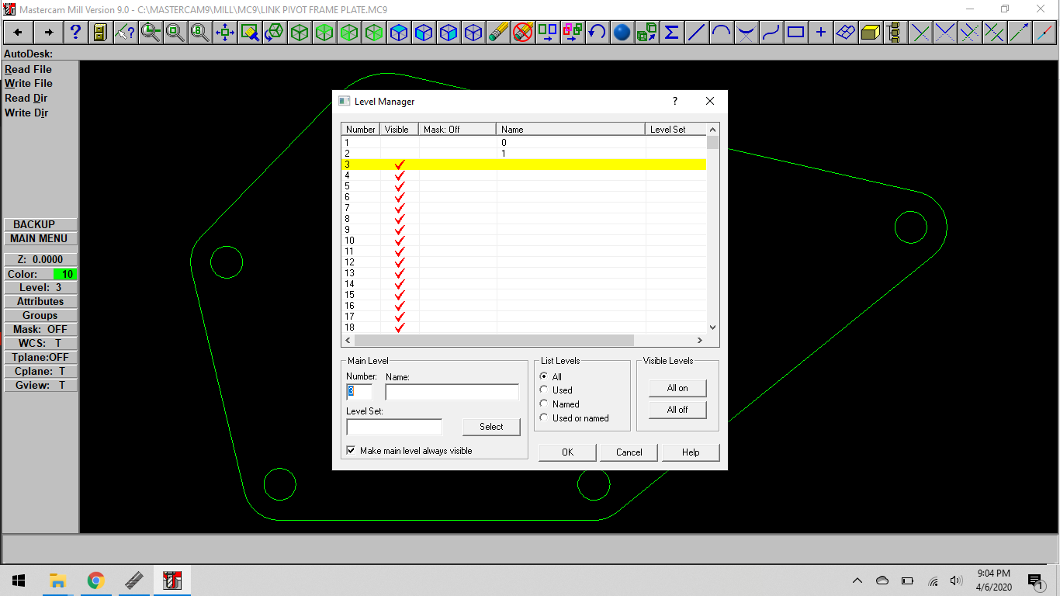The height and width of the screenshot is (596, 1060).
Task: Select the blue sphere shading icon
Action: pos(622,33)
